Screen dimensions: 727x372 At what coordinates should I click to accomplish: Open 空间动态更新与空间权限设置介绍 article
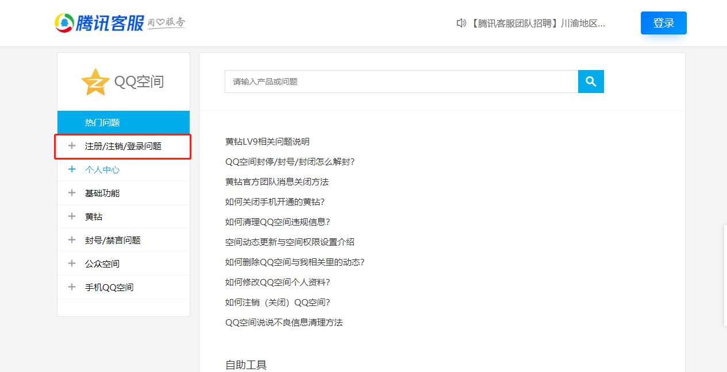point(290,242)
